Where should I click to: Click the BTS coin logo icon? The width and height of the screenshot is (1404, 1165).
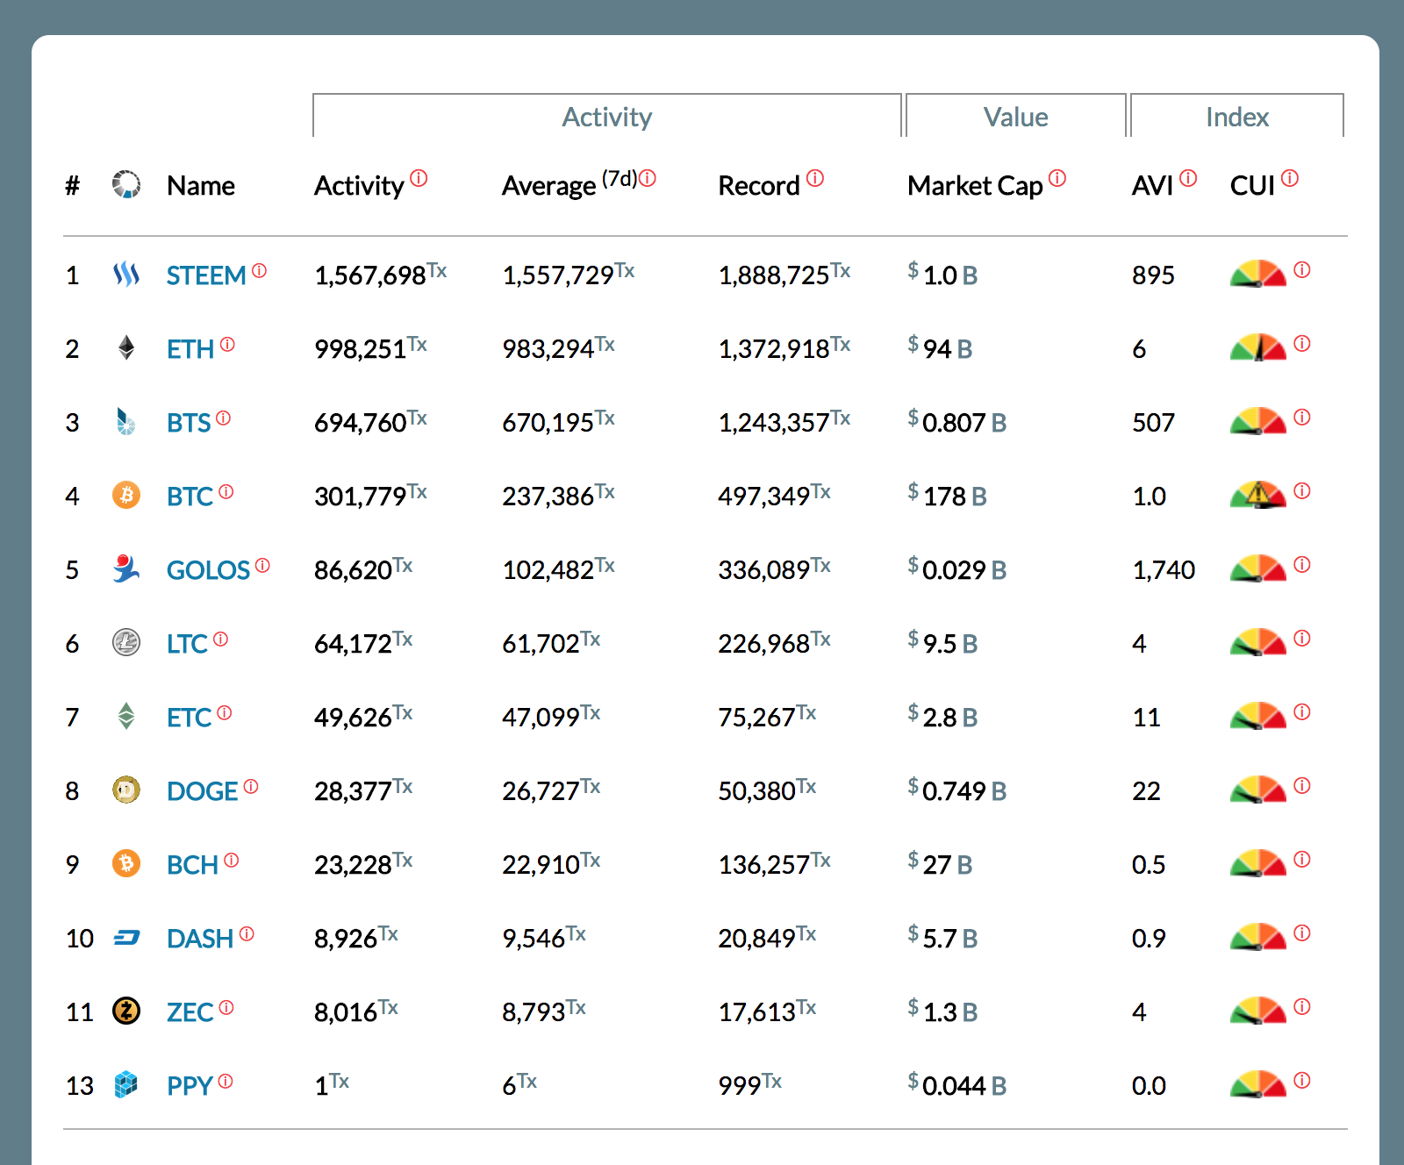[x=126, y=422]
